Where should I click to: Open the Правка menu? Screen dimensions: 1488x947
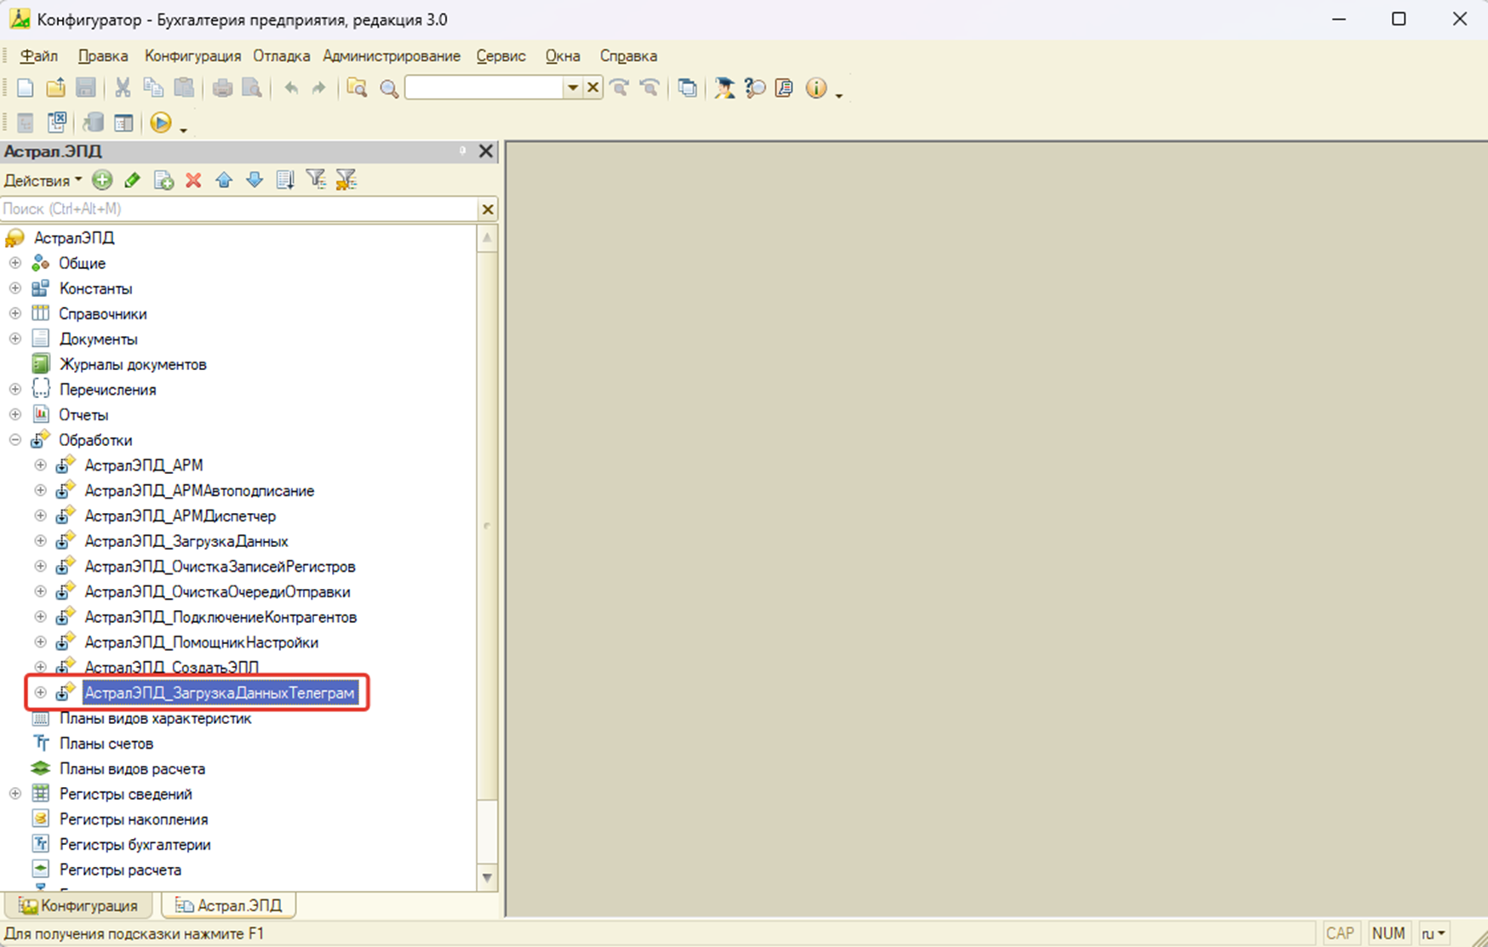point(103,56)
